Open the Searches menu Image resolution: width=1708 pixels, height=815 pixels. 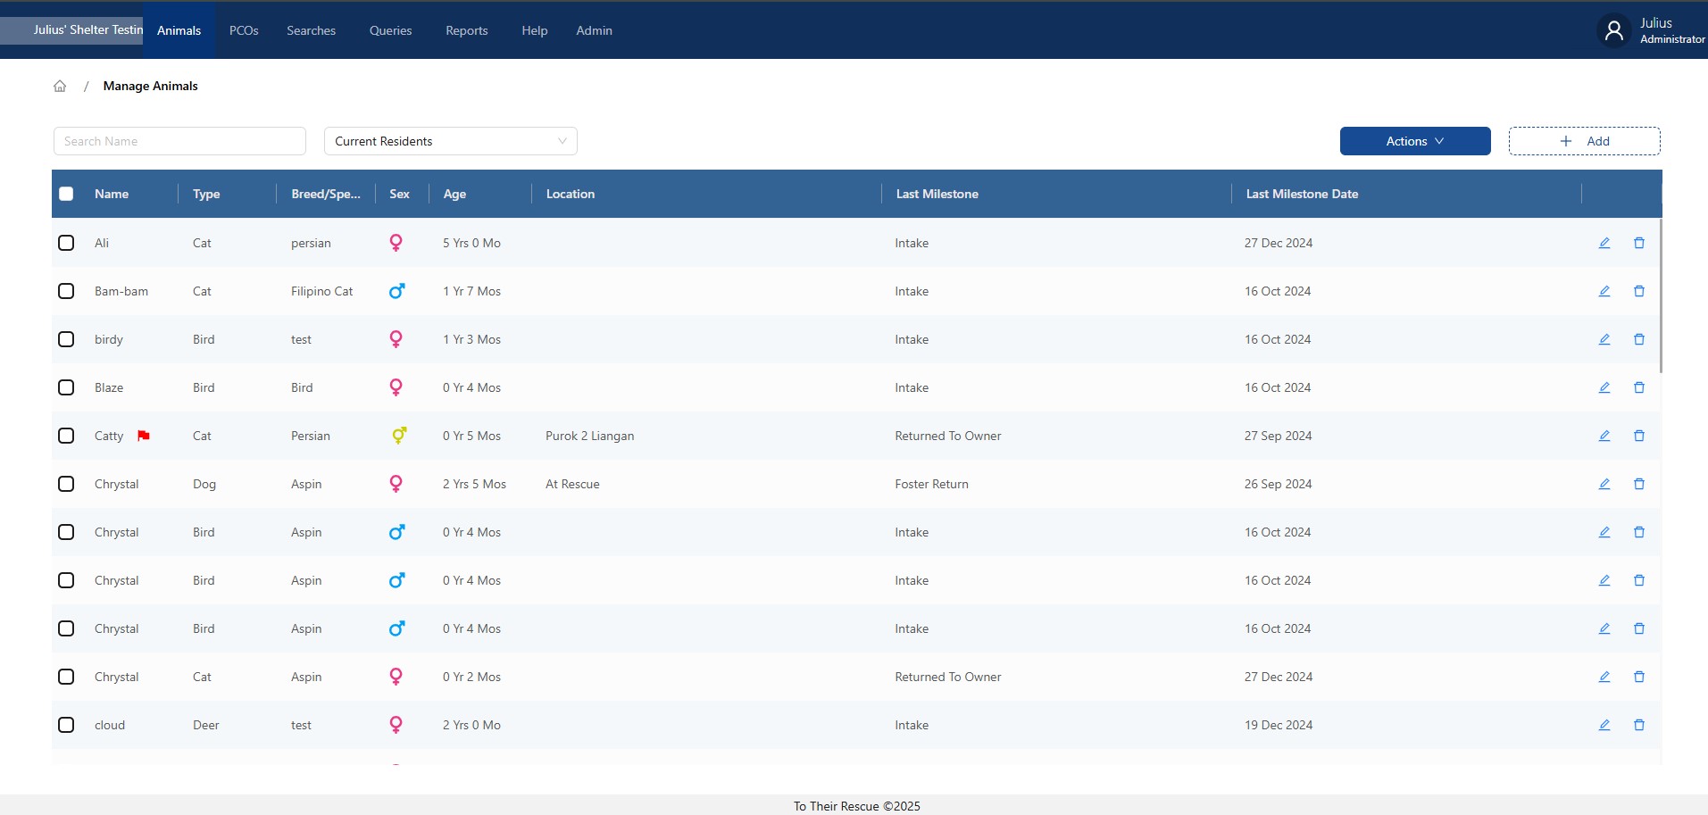click(x=311, y=30)
